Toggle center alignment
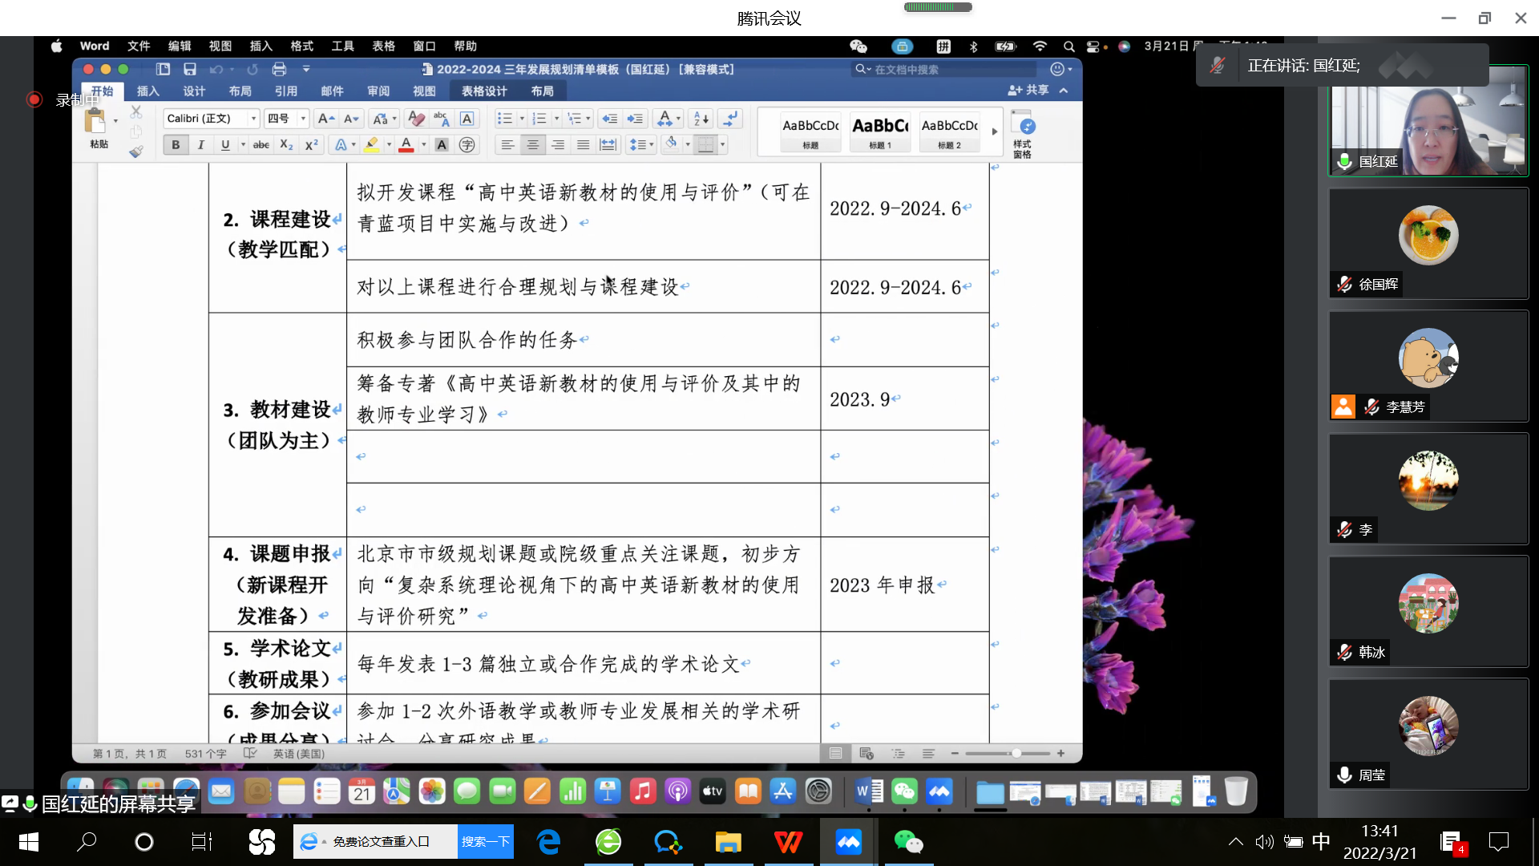1539x866 pixels. (532, 145)
